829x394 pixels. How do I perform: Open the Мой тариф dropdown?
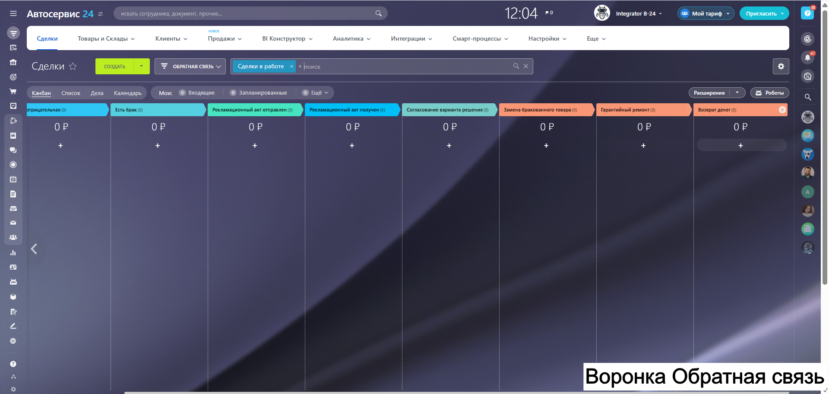pyautogui.click(x=706, y=13)
